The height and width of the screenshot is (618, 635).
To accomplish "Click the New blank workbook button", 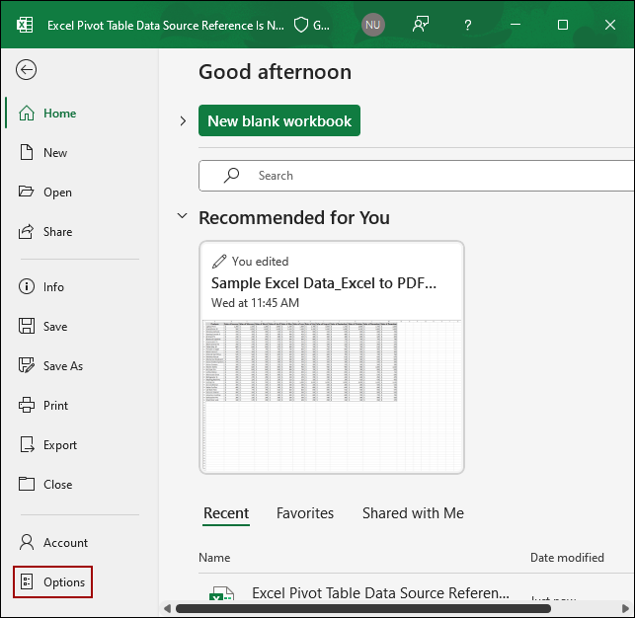I will coord(279,120).
